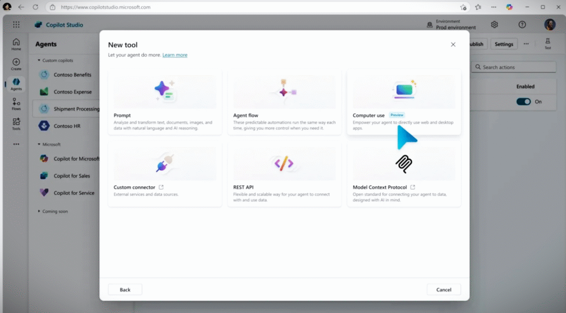
Task: Select the Contoso HR agent icon
Action: [x=44, y=126]
